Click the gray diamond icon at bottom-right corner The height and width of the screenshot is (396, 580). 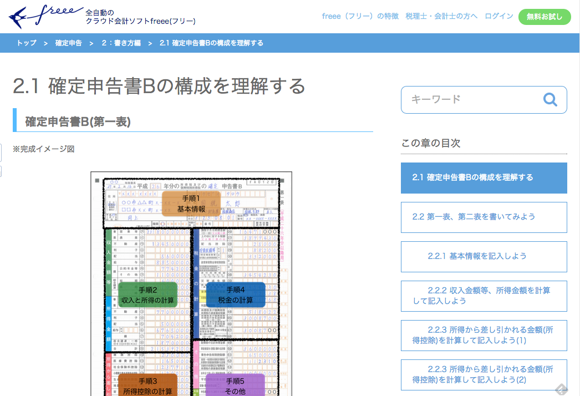tap(561, 389)
